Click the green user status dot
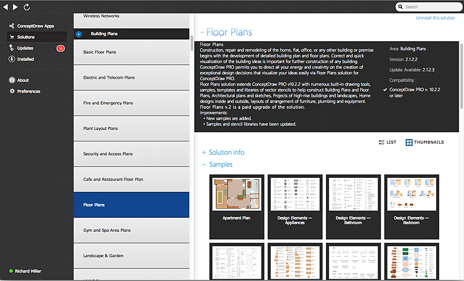464x281 pixels. 11,271
